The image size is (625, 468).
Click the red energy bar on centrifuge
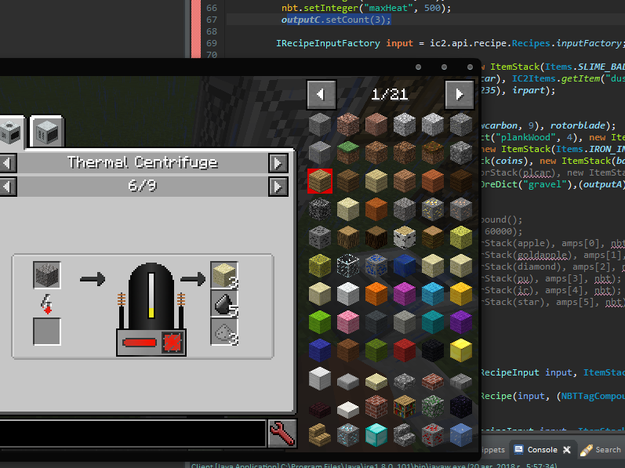tap(139, 343)
